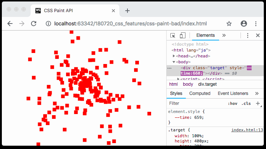This screenshot has height=149, width=266.
Task: Open the index.html:13 source link
Action: [247, 130]
